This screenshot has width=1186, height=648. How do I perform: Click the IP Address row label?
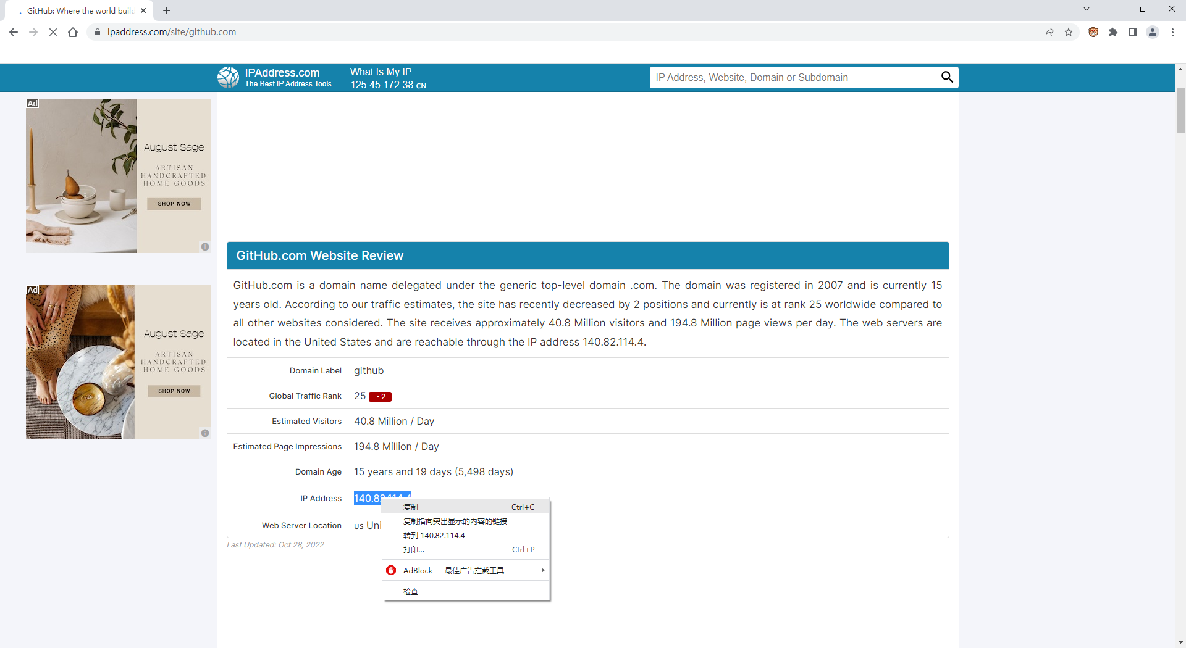point(321,499)
